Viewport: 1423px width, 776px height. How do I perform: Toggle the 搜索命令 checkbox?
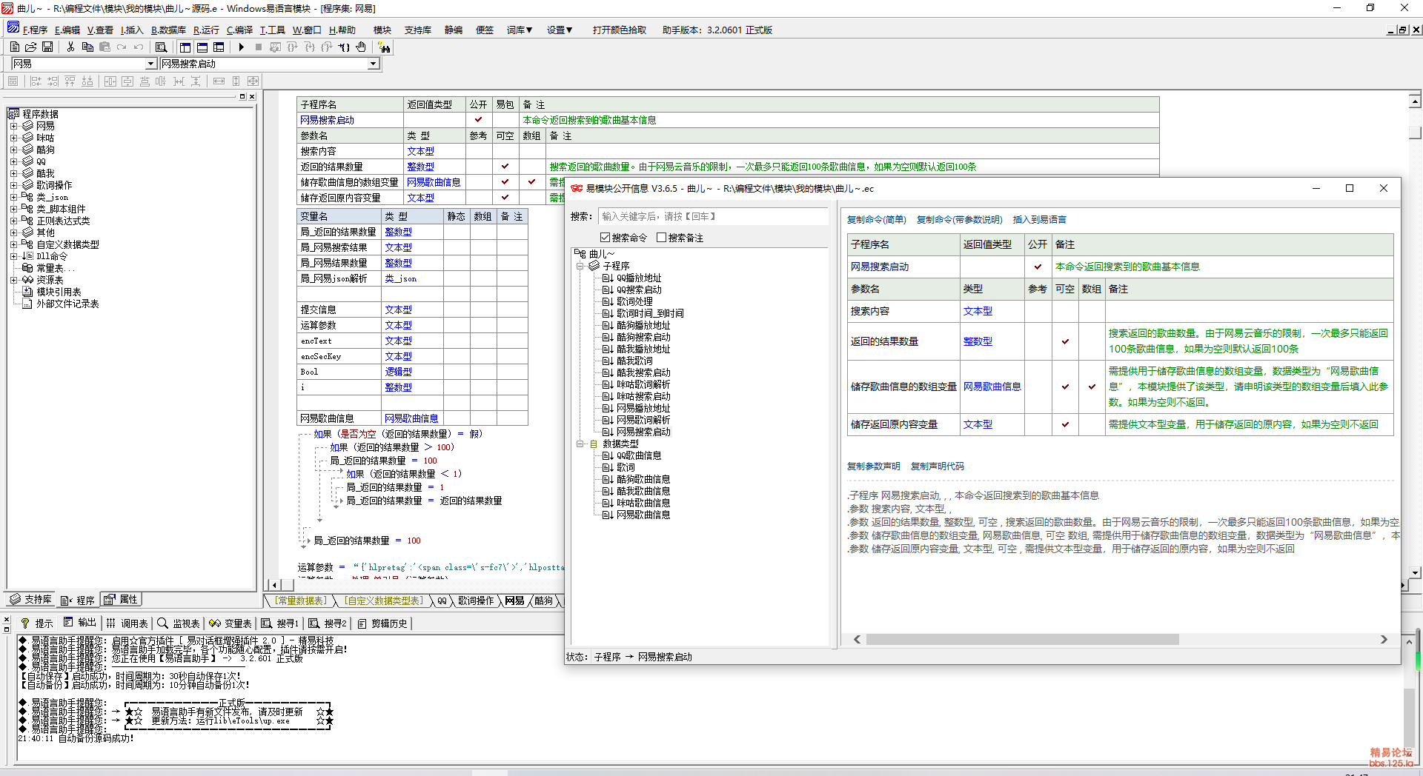(605, 238)
